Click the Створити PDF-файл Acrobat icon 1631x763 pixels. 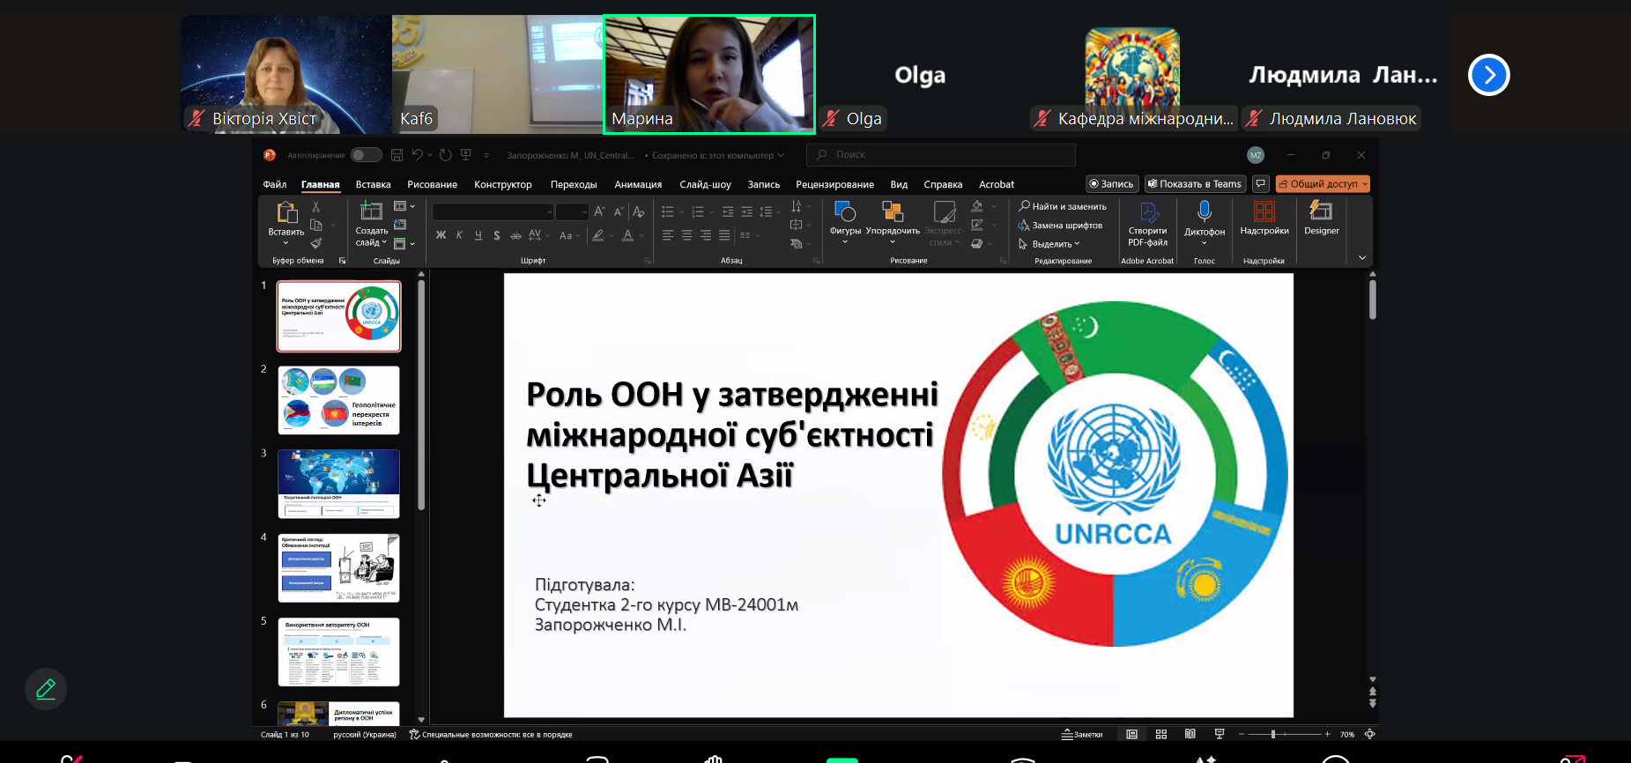pos(1147,212)
